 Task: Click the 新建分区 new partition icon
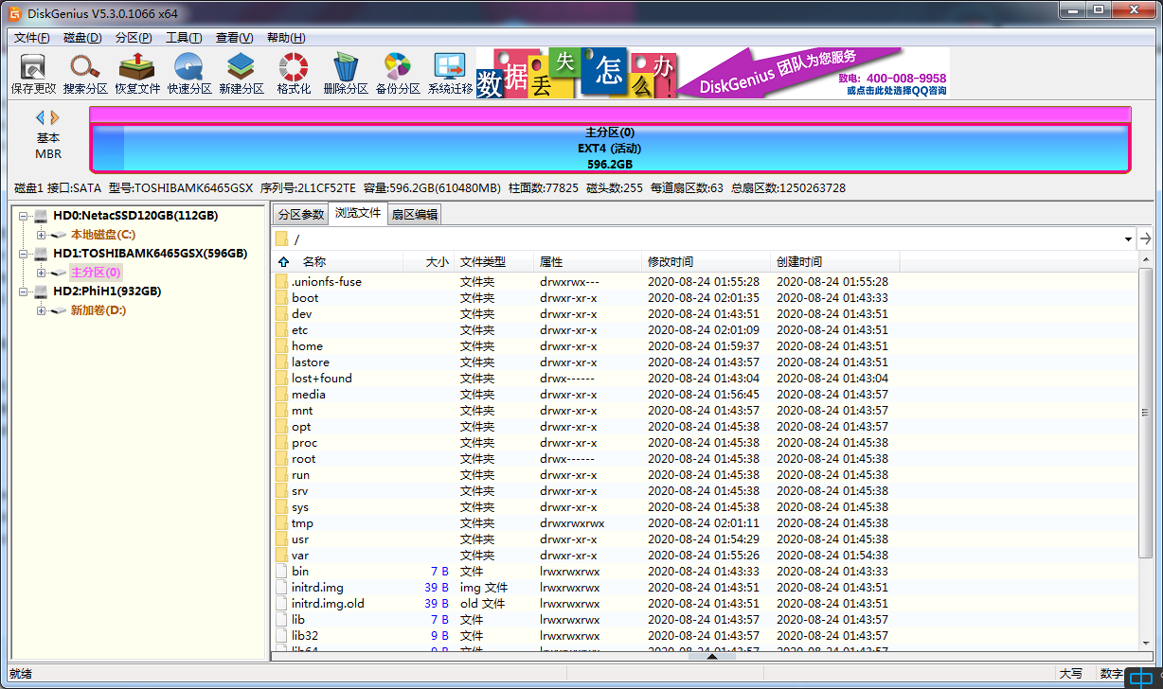242,74
